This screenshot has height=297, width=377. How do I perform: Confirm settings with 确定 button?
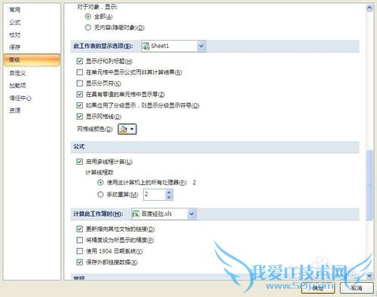318,288
